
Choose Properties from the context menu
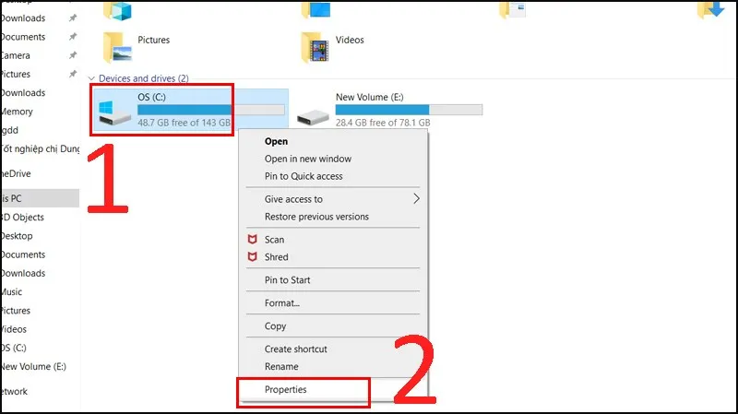tap(286, 390)
